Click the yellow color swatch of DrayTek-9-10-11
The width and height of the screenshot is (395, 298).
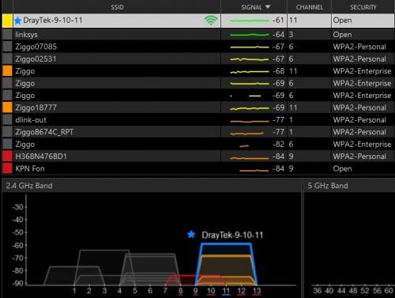7,21
